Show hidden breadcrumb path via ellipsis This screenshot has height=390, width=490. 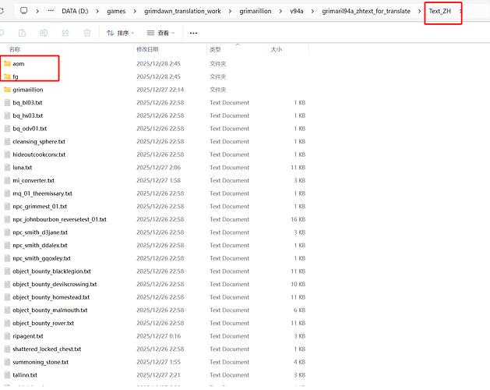51,11
